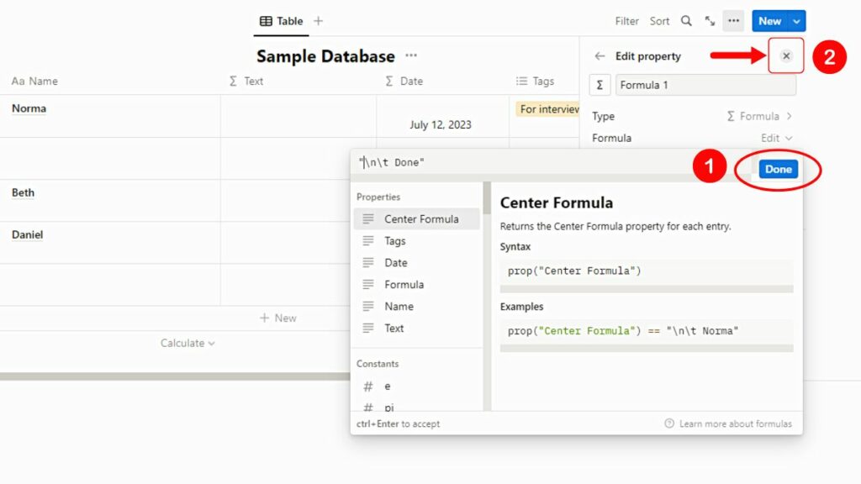
Task: Click the table grid icon next to Table
Action: 265,20
